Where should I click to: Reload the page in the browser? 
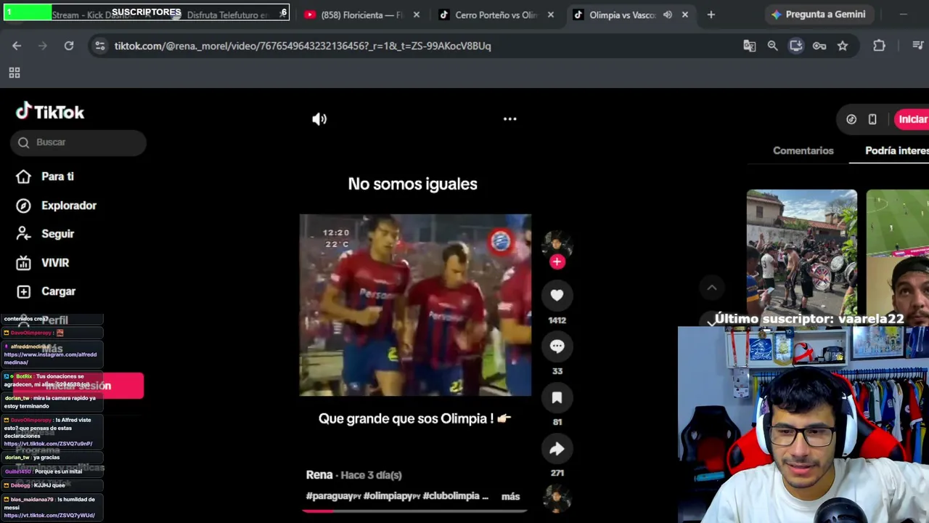[69, 46]
